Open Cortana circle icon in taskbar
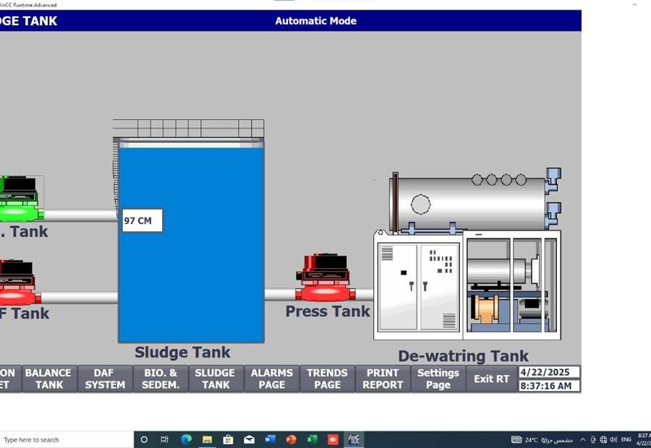 144,440
